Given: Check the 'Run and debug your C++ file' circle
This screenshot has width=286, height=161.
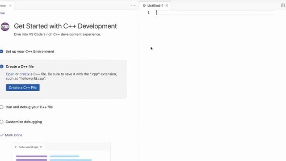Looking at the screenshot, I should click(1, 107).
